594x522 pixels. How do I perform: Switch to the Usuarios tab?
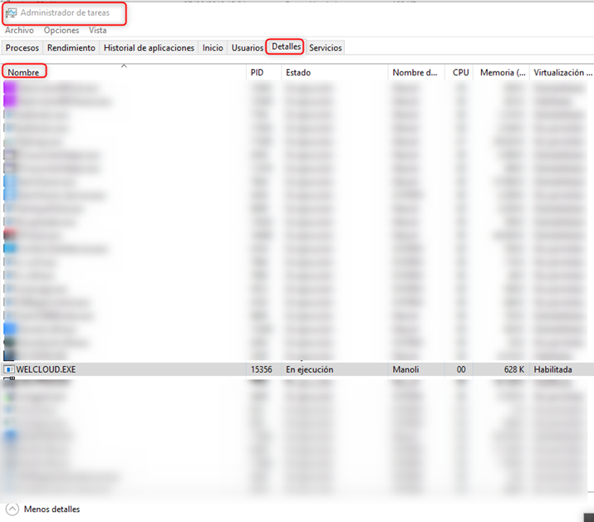[247, 48]
